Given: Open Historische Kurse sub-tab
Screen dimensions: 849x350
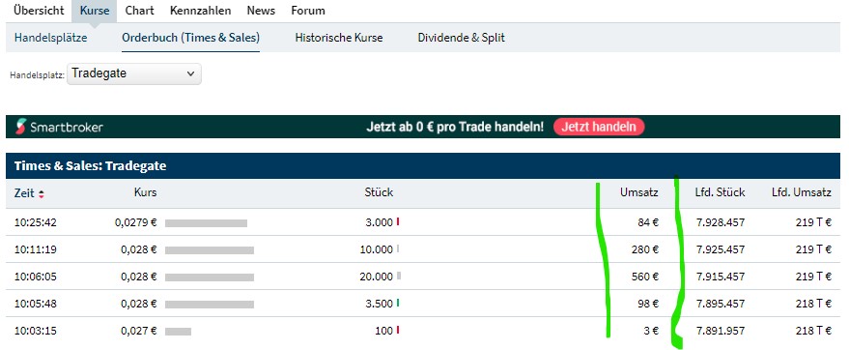Looking at the screenshot, I should pos(339,38).
